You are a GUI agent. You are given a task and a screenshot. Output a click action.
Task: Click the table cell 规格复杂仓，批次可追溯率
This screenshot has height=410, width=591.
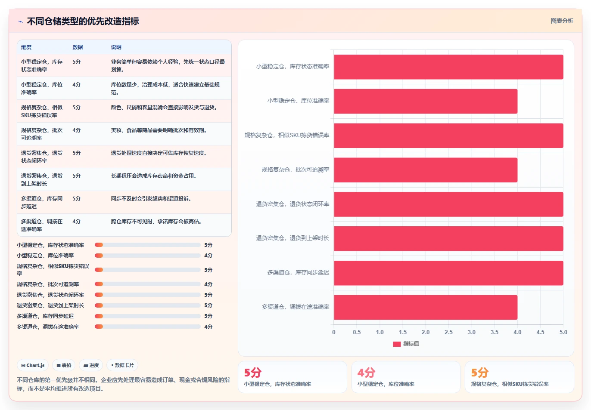coord(42,134)
